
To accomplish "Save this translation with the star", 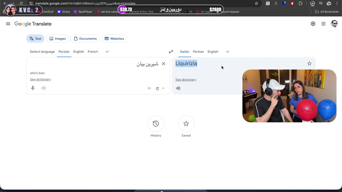I will click(x=309, y=63).
